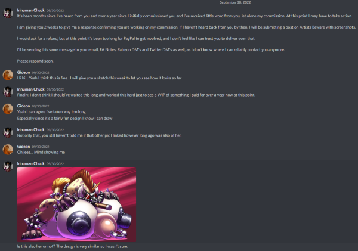
Task: Select Inhuman Chuck name above 'Not only that'
Action: [x=31, y=129]
